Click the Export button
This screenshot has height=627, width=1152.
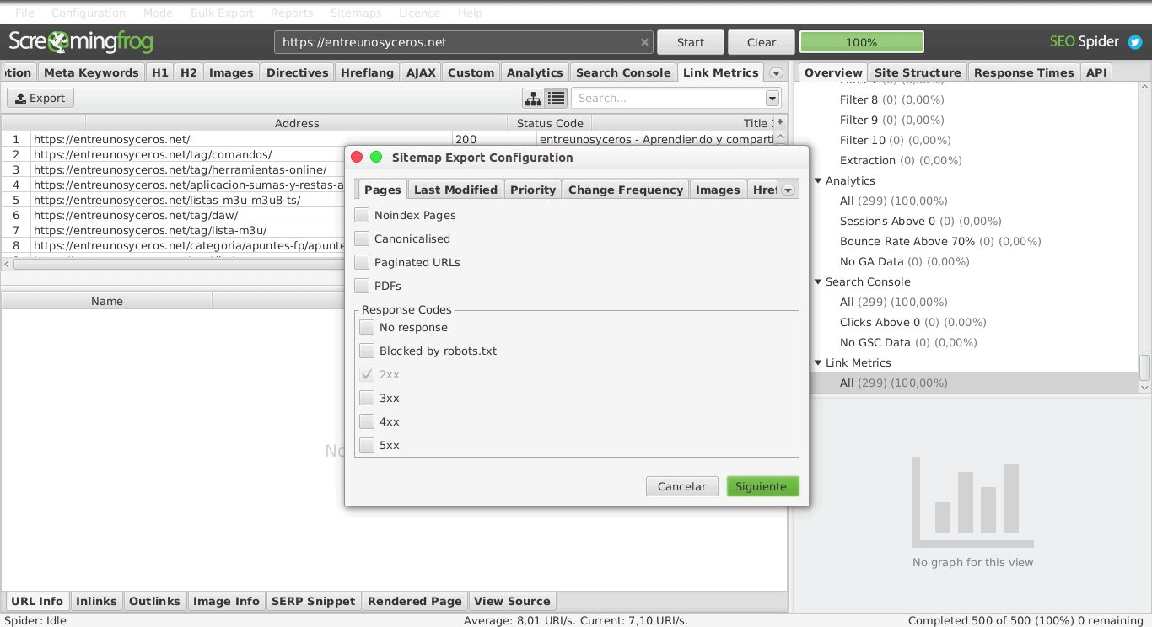point(40,98)
